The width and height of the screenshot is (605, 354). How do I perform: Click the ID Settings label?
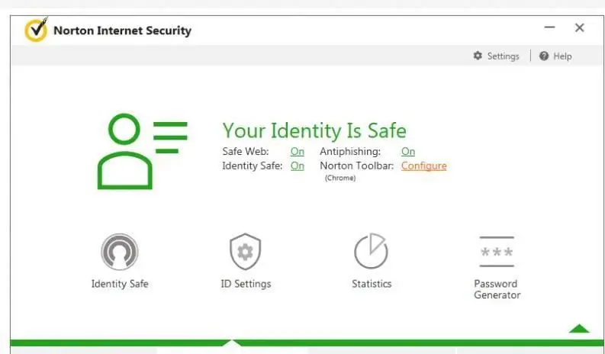pos(246,284)
